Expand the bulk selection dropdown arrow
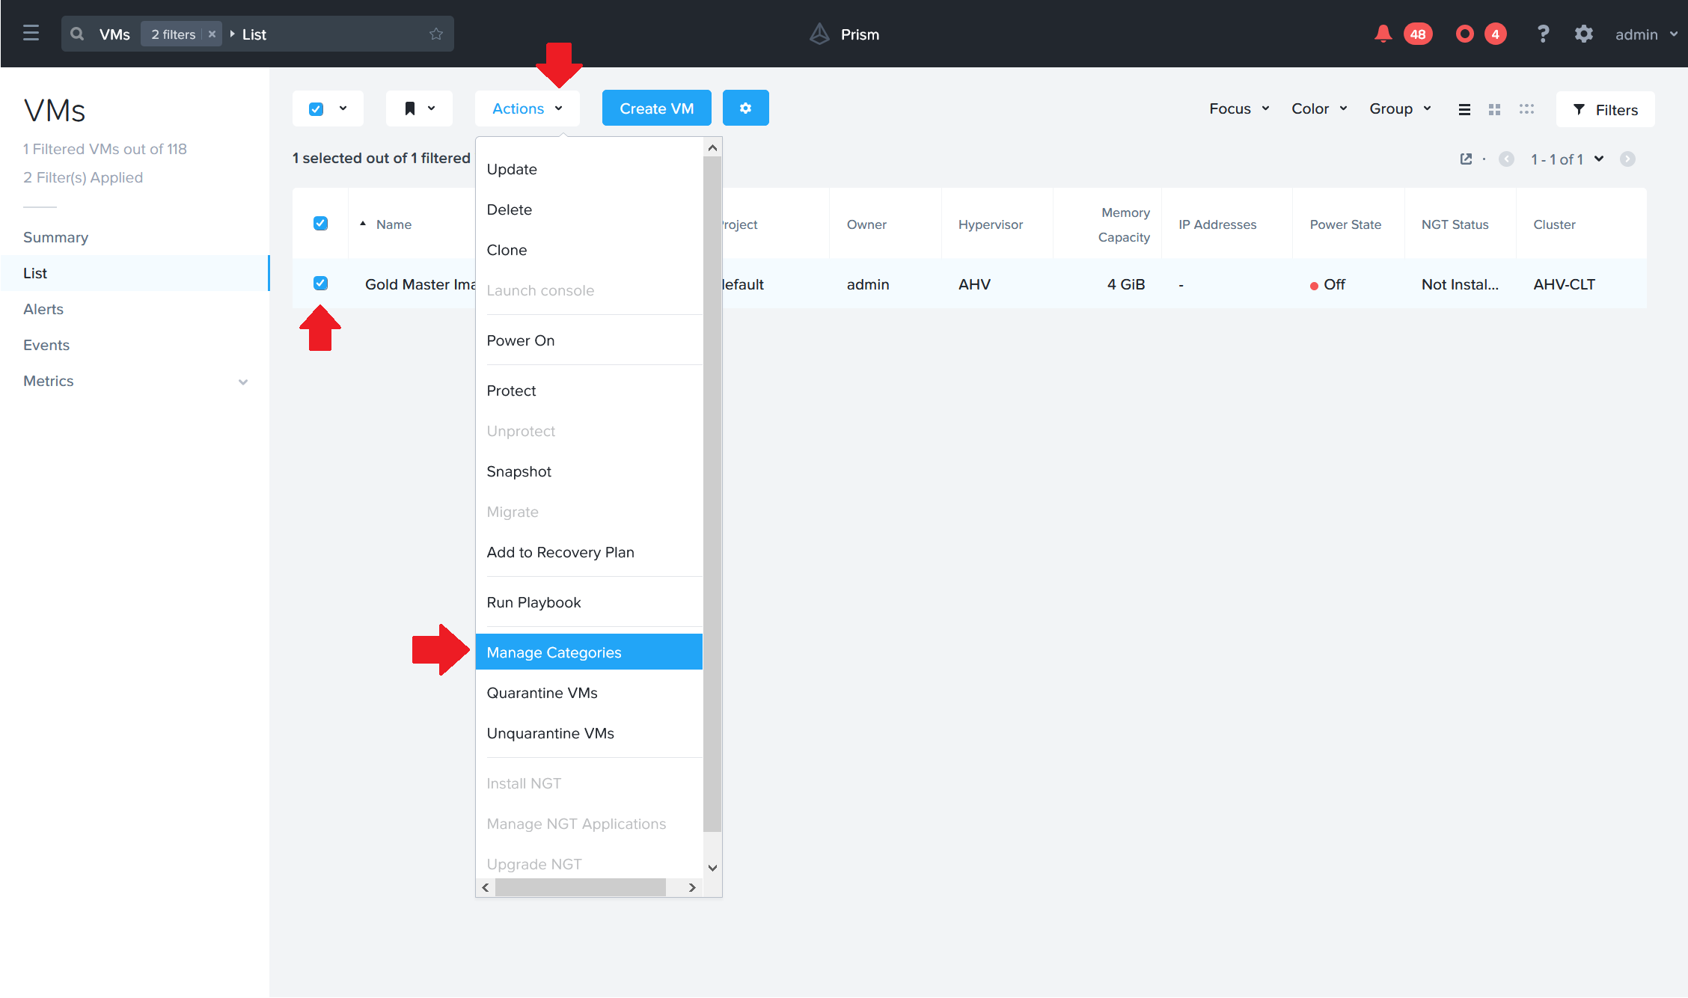Viewport: 1688px width, 998px height. click(x=343, y=108)
